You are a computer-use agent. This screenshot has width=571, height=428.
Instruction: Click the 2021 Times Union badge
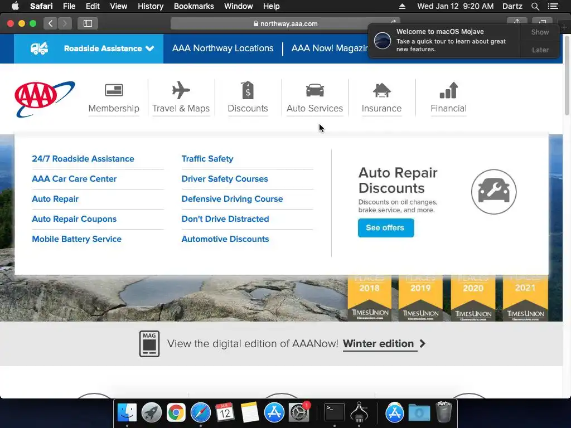point(525,298)
